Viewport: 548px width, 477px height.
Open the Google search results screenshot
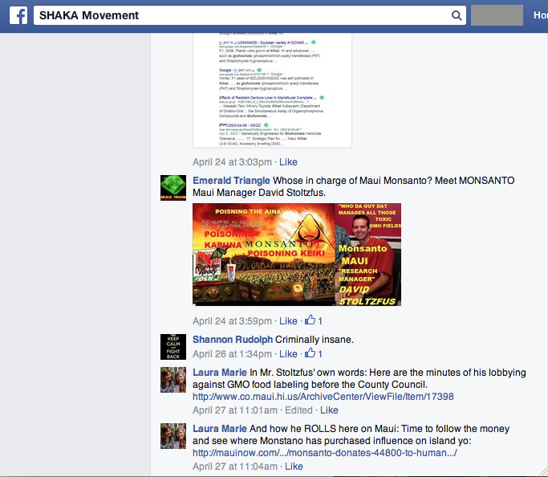pyautogui.click(x=272, y=90)
